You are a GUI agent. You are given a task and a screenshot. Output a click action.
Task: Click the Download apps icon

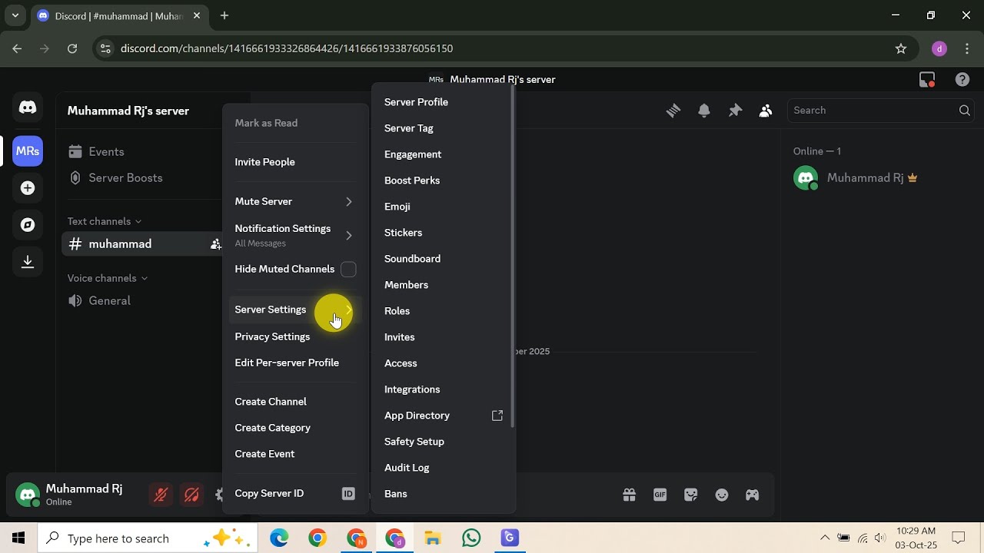coord(28,262)
